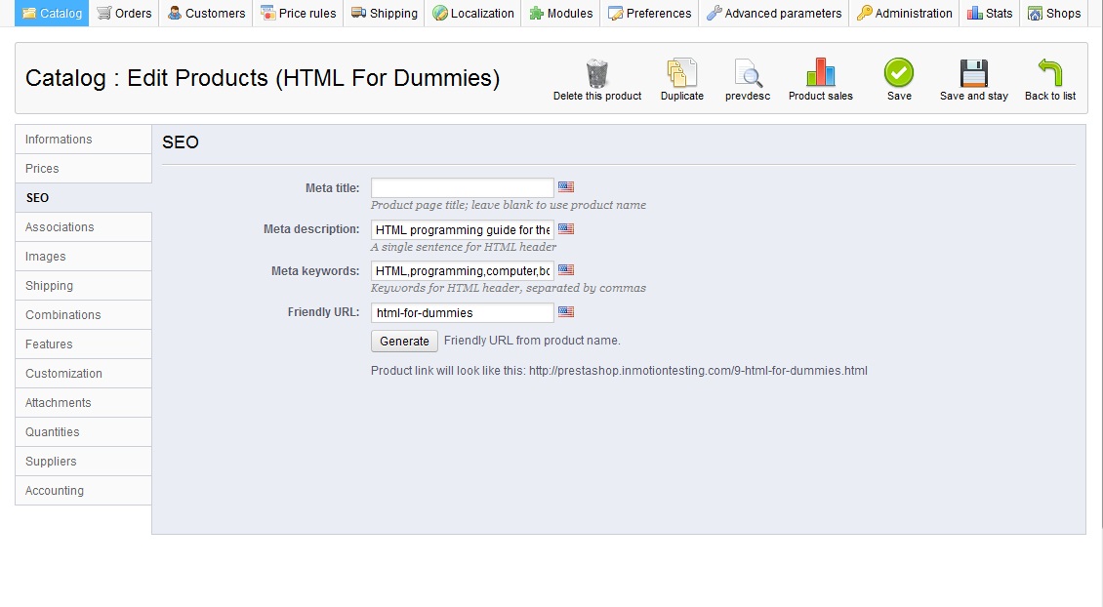Switch to the Suppliers tab
Image resolution: width=1103 pixels, height=607 pixels.
83,462
